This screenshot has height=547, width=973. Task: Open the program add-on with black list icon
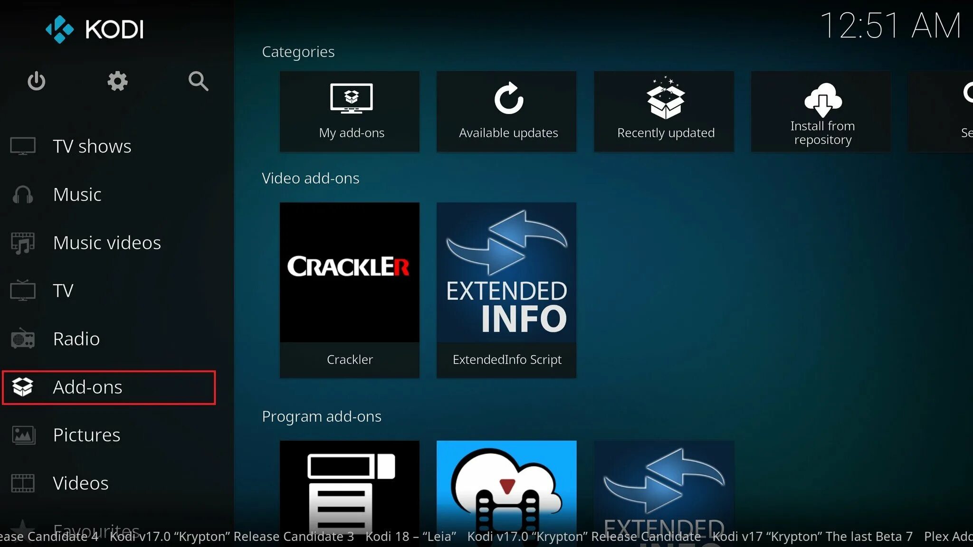[x=350, y=494]
